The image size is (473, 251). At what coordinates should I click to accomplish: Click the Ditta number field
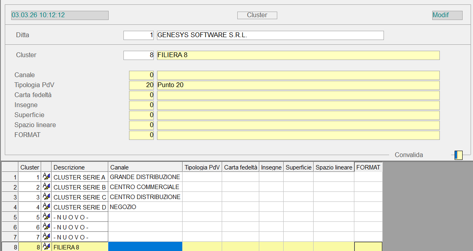[x=139, y=35]
